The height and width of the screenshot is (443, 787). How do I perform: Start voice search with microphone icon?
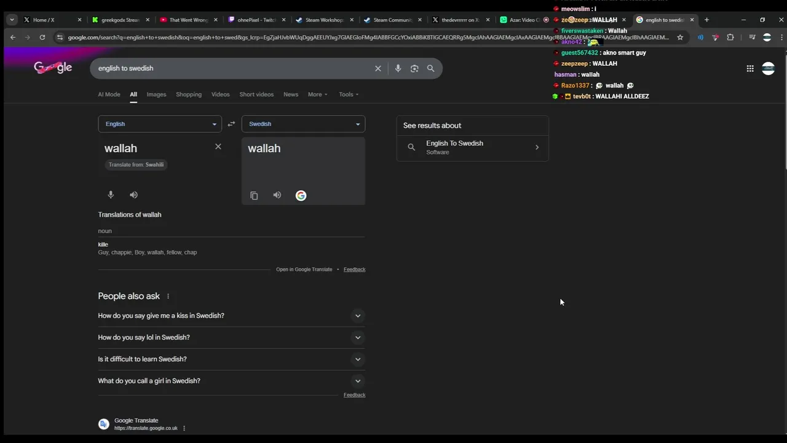[x=398, y=68]
